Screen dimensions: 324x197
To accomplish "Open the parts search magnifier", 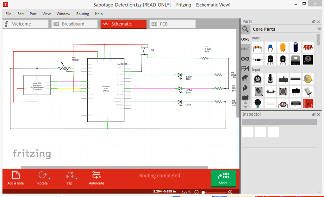I will point(245,29).
